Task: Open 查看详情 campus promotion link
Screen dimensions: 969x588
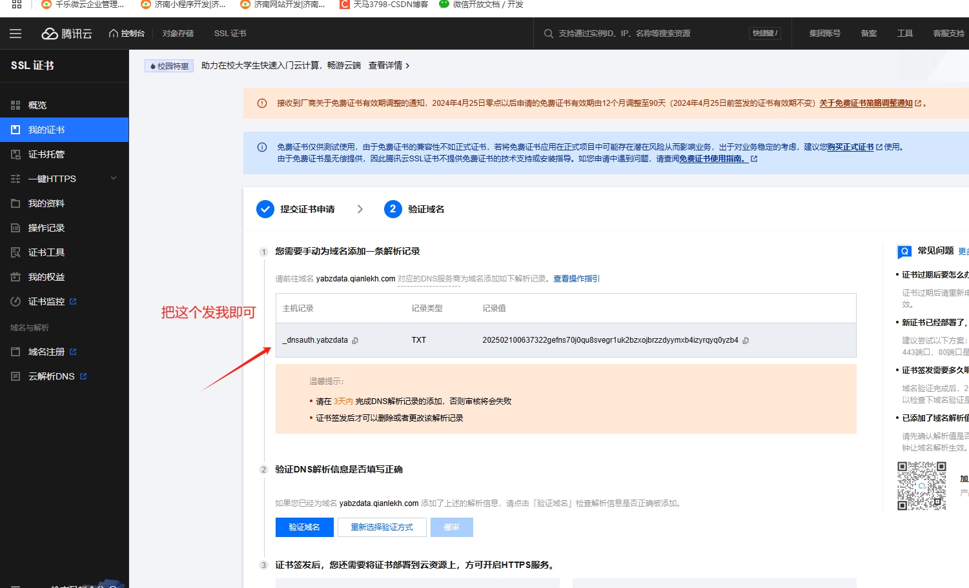Action: click(x=389, y=66)
